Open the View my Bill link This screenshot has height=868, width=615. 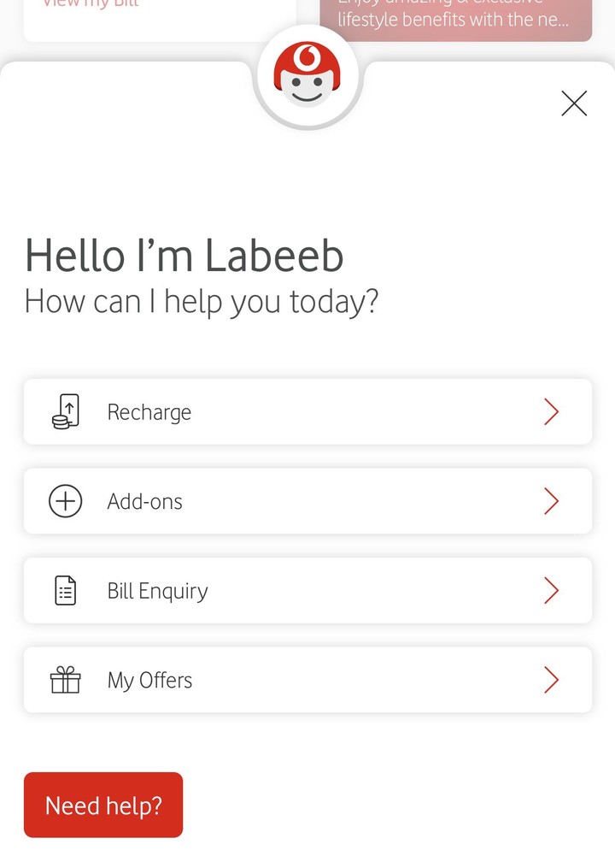pyautogui.click(x=91, y=4)
